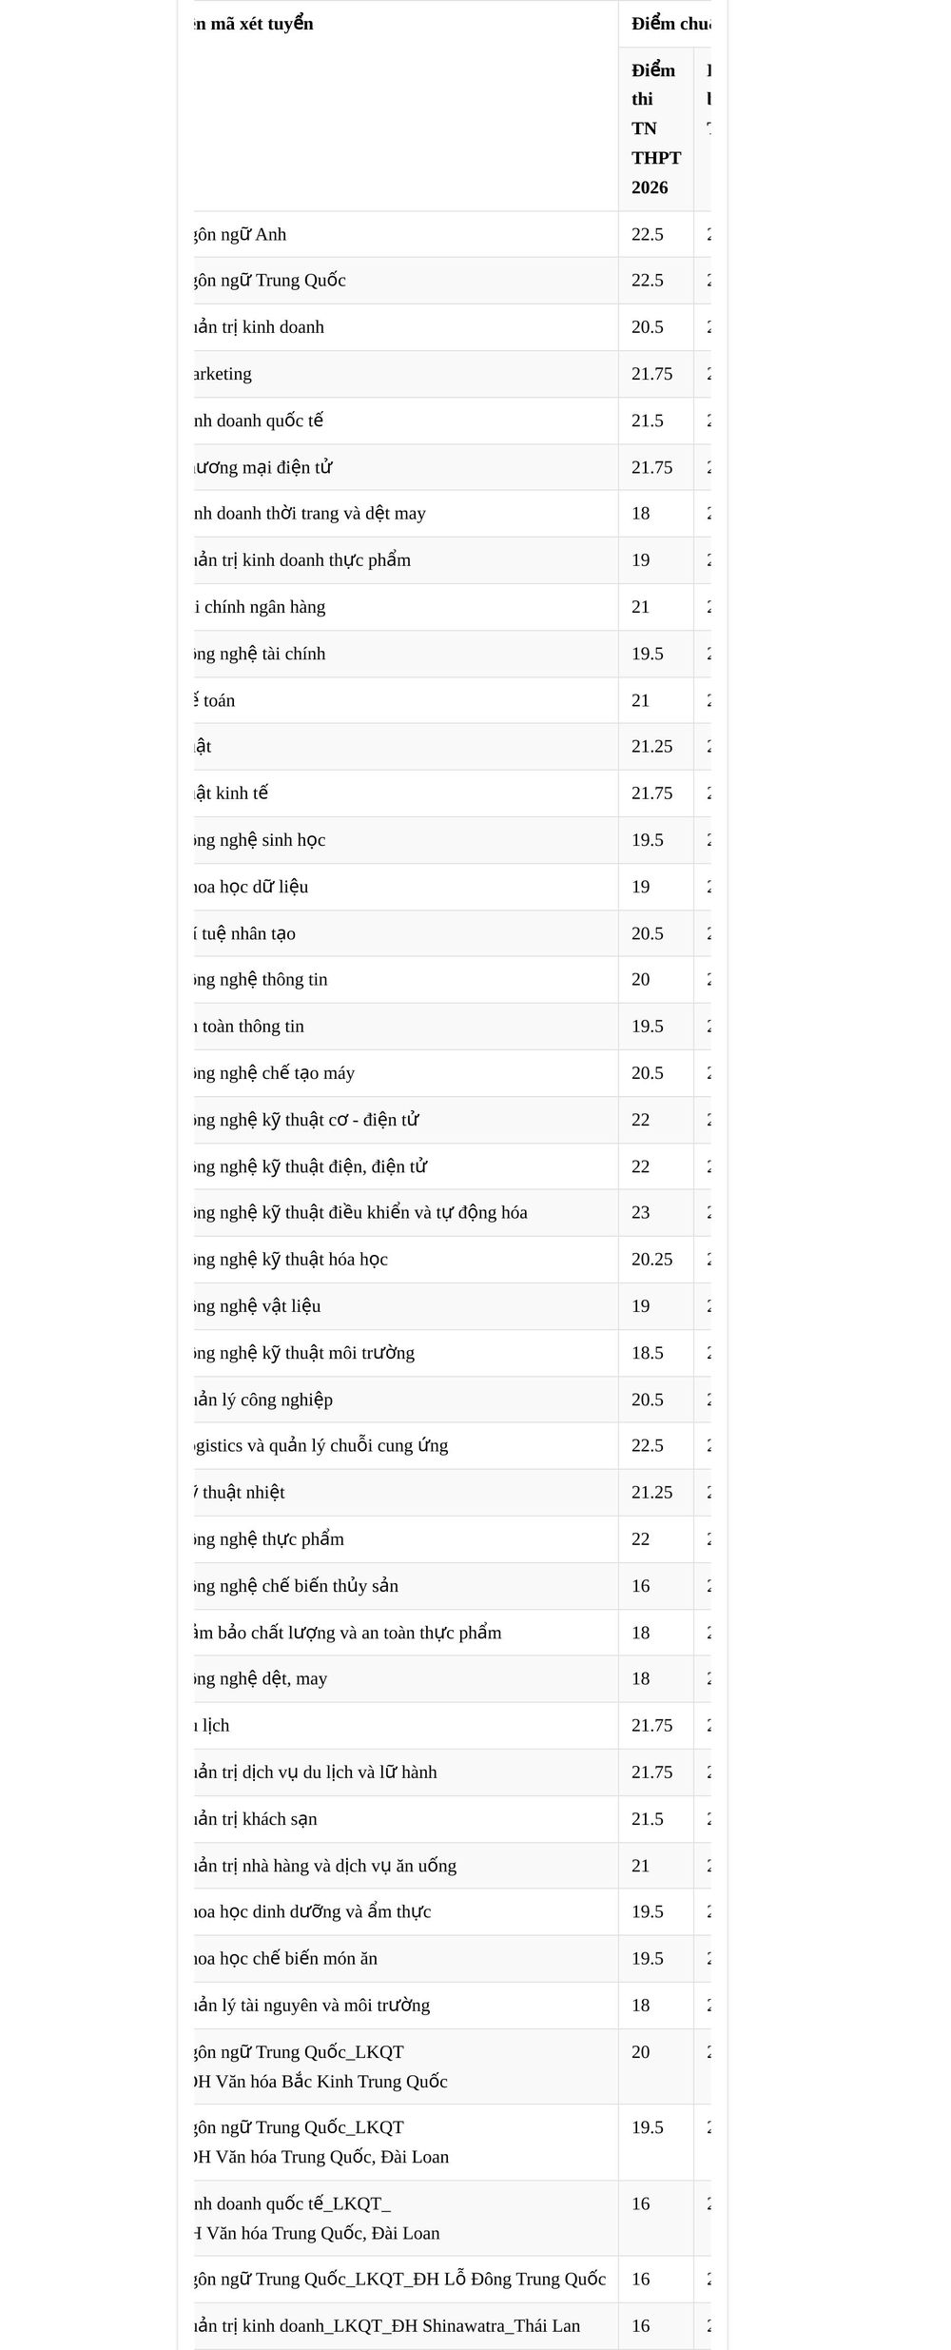The image size is (951, 2350).
Task: Select the Công nghệ chế biến thủy sản row
Action: tap(453, 1585)
